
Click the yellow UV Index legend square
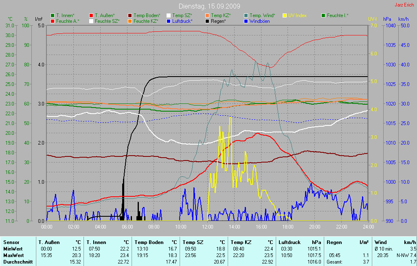[285, 15]
